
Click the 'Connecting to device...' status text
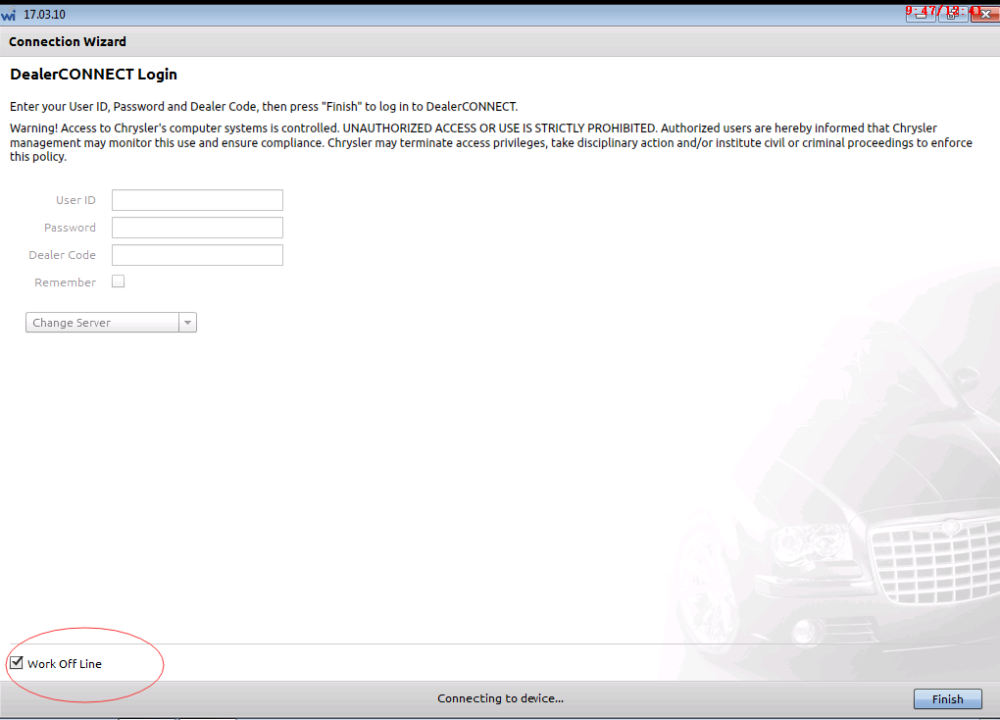(x=500, y=698)
